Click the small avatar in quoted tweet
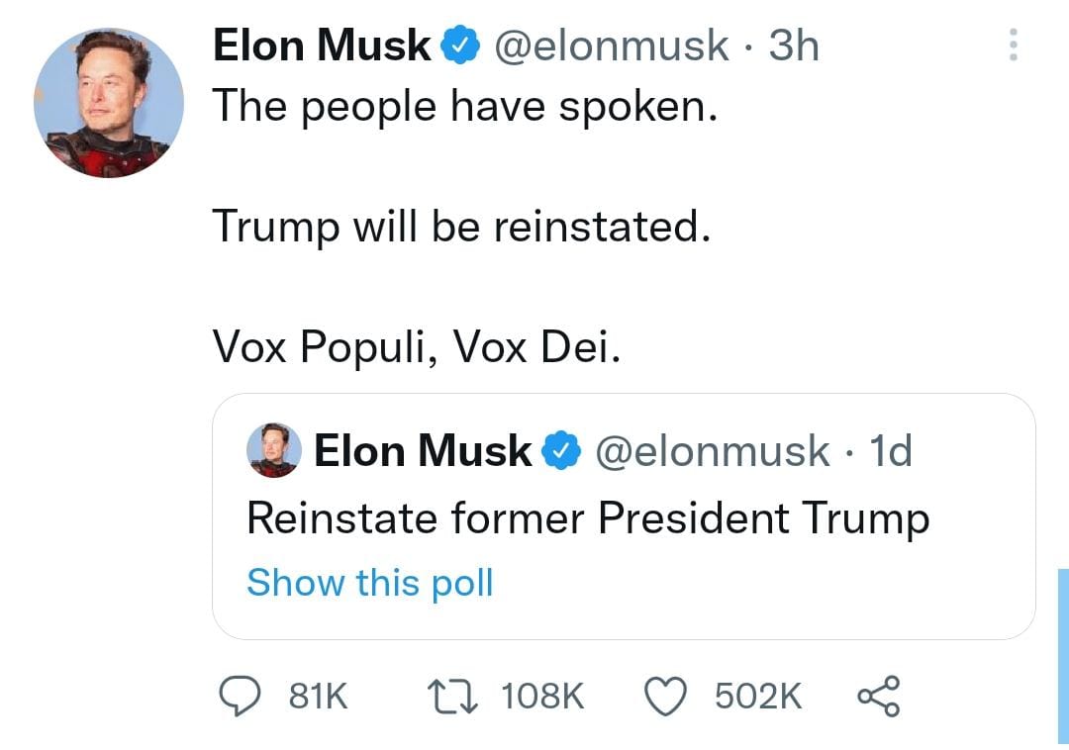The height and width of the screenshot is (750, 1069). coord(274,450)
